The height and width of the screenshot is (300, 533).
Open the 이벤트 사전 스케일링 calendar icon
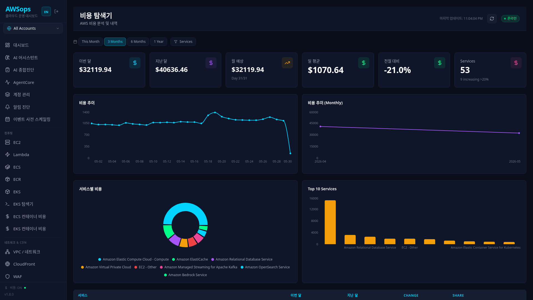[7, 119]
